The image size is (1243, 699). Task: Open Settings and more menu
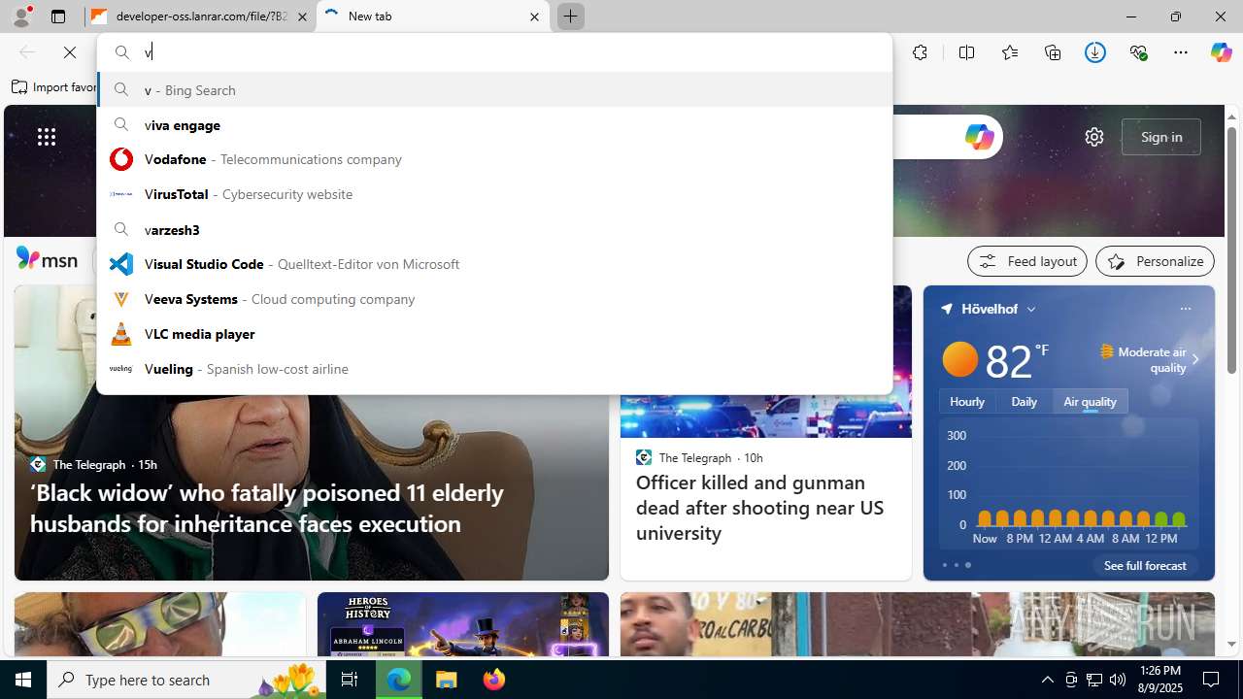tap(1181, 52)
